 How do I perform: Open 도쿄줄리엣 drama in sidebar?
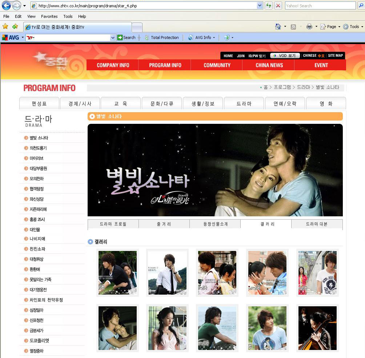39,341
